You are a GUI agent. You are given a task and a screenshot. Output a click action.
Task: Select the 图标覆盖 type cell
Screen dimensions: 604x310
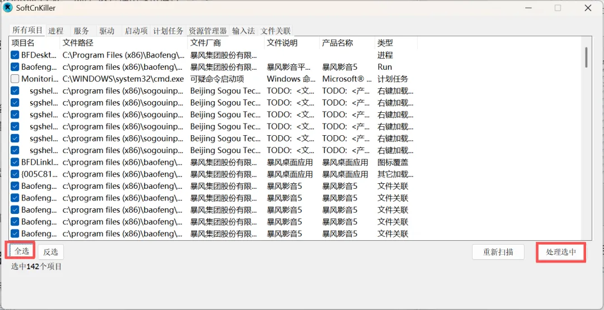point(393,163)
